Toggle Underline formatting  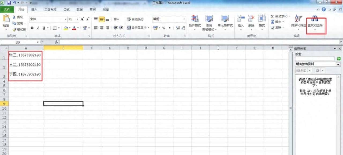tap(43, 28)
